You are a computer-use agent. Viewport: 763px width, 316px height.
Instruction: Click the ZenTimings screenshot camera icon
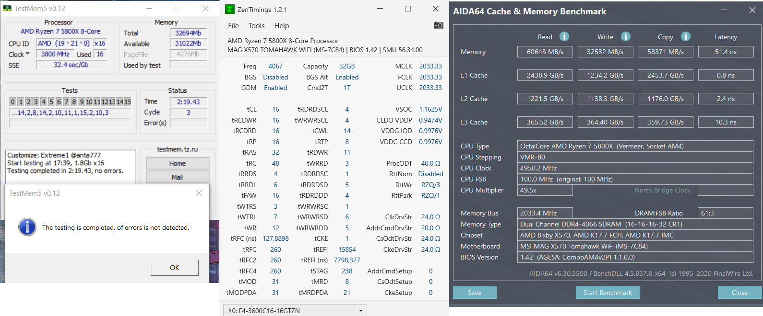click(x=439, y=25)
